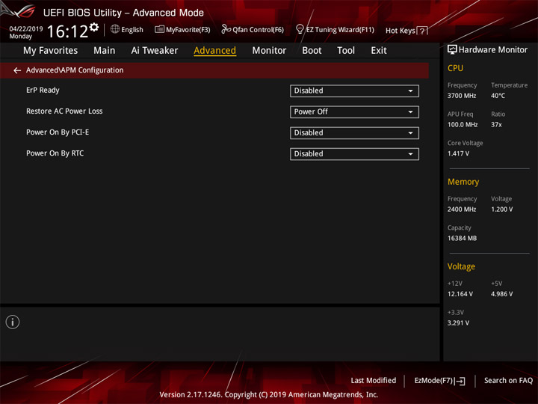The width and height of the screenshot is (538, 404).
Task: Click the EzMode exit arrow icon
Action: pos(460,381)
